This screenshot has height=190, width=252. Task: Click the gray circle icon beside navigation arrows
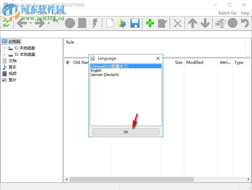click(x=70, y=23)
